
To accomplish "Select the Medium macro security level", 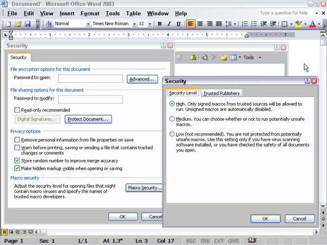I will pyautogui.click(x=172, y=119).
